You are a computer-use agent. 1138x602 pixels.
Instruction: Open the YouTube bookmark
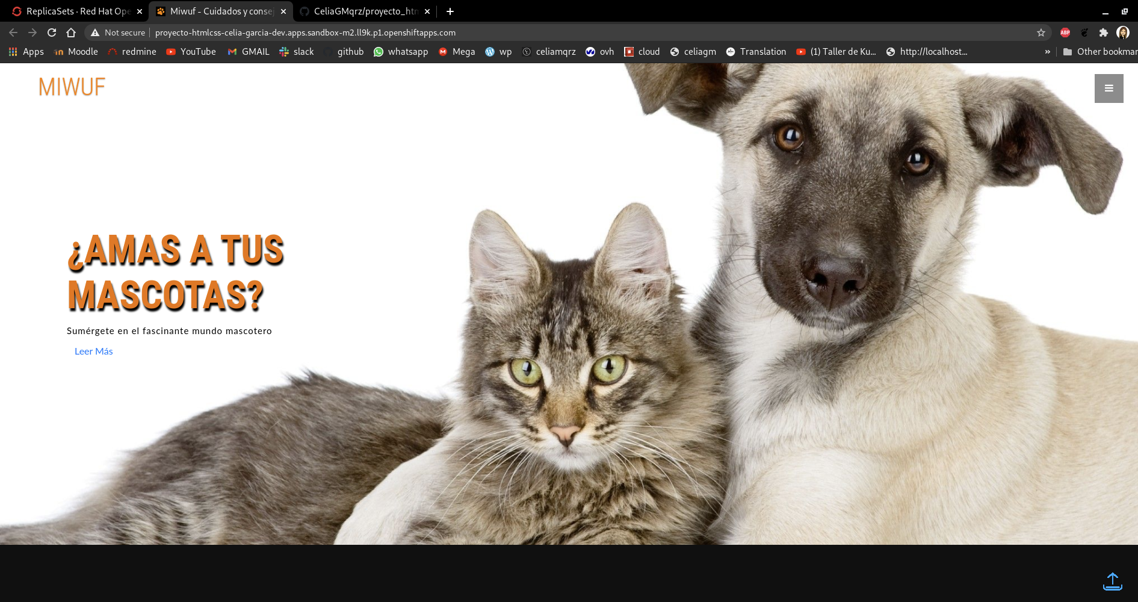(x=191, y=52)
